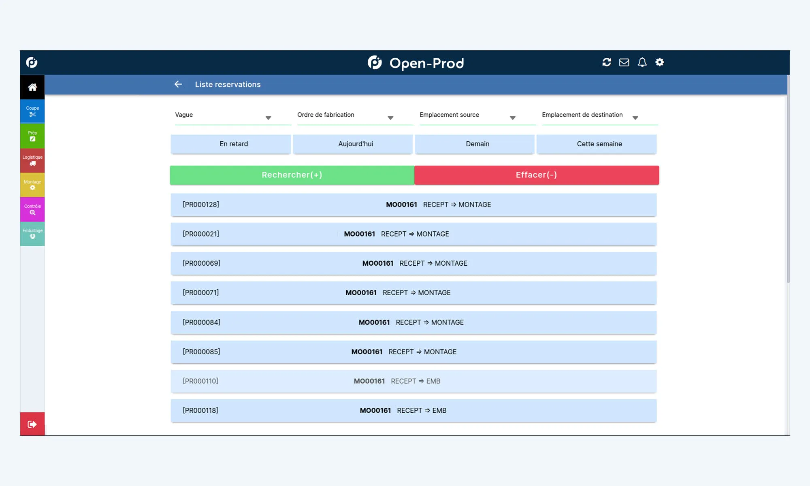Open reservation PR000128 row
The width and height of the screenshot is (810, 486).
tap(413, 205)
